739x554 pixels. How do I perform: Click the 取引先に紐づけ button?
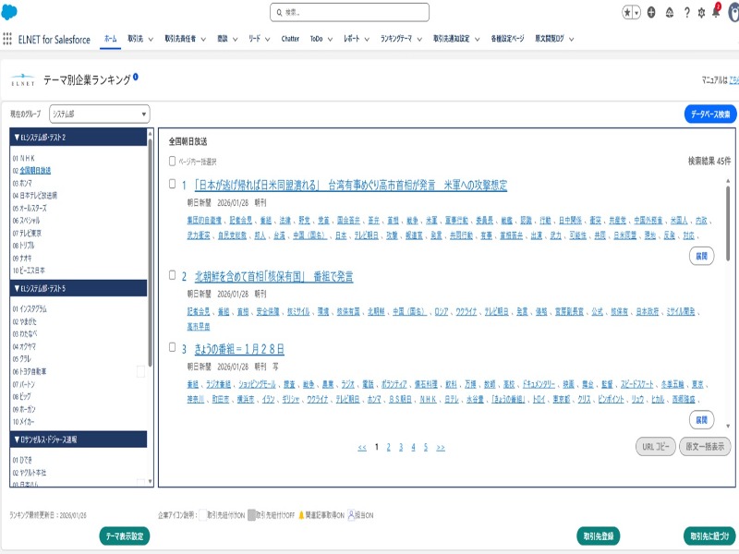click(709, 536)
